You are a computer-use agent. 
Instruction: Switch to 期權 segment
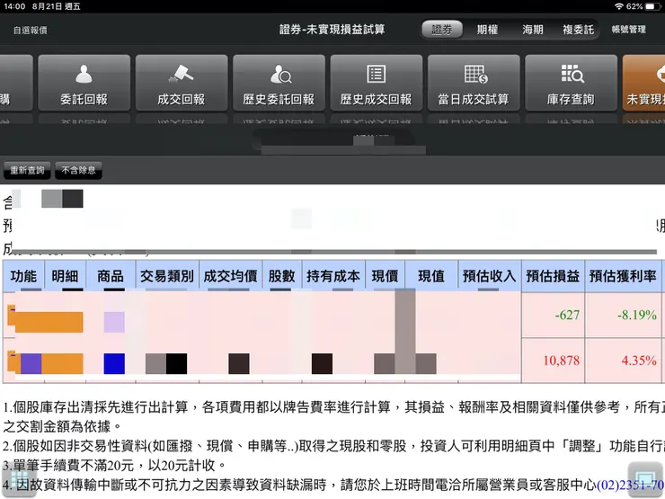[487, 30]
